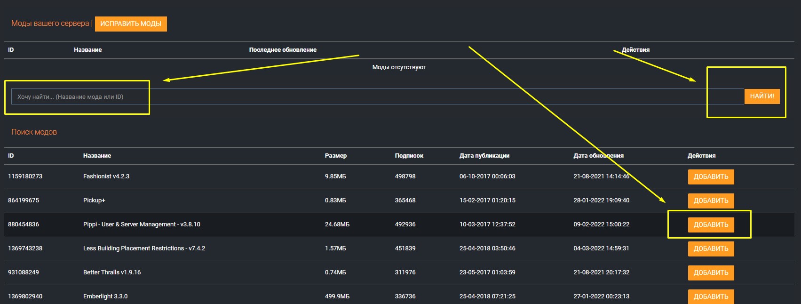Add Less Building Placement Restrictions mod
This screenshot has height=304, width=801.
pyautogui.click(x=710, y=249)
